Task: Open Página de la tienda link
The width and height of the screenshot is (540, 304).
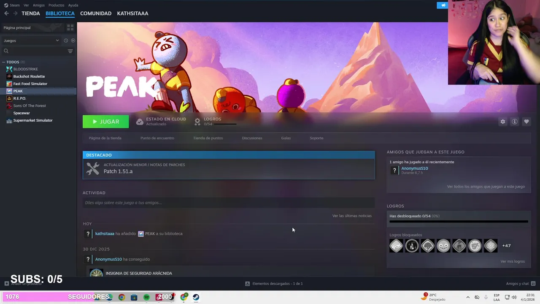Action: point(105,138)
